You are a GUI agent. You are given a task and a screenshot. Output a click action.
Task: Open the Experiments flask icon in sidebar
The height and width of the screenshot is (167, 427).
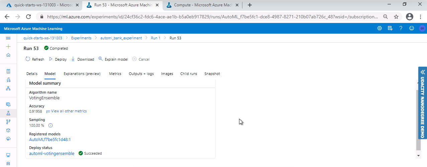(x=8, y=113)
